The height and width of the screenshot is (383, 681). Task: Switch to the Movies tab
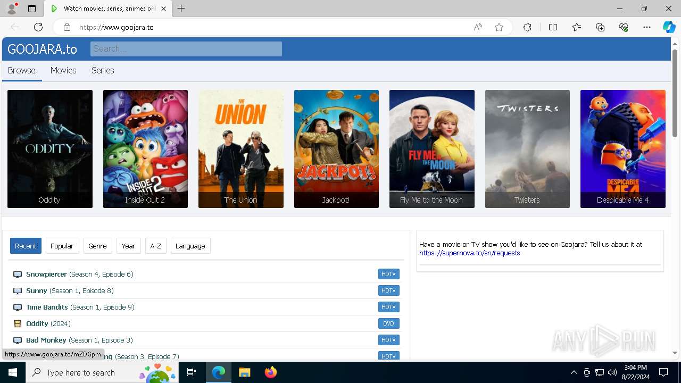(x=63, y=70)
